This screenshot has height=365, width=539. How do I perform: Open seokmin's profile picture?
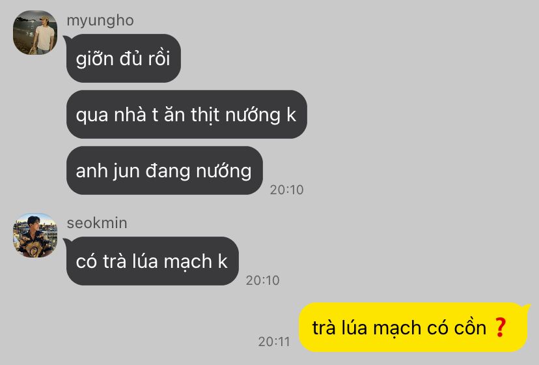tap(35, 235)
